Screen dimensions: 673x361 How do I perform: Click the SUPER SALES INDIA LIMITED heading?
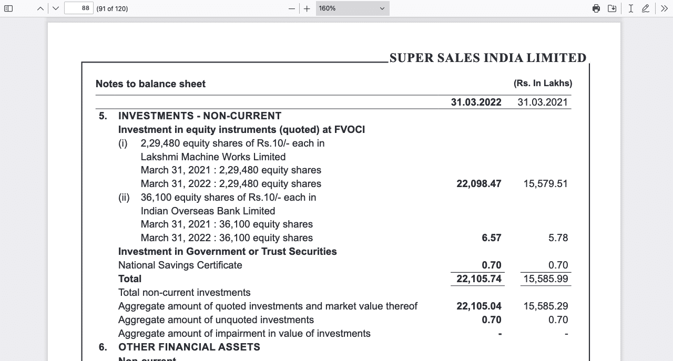(488, 58)
